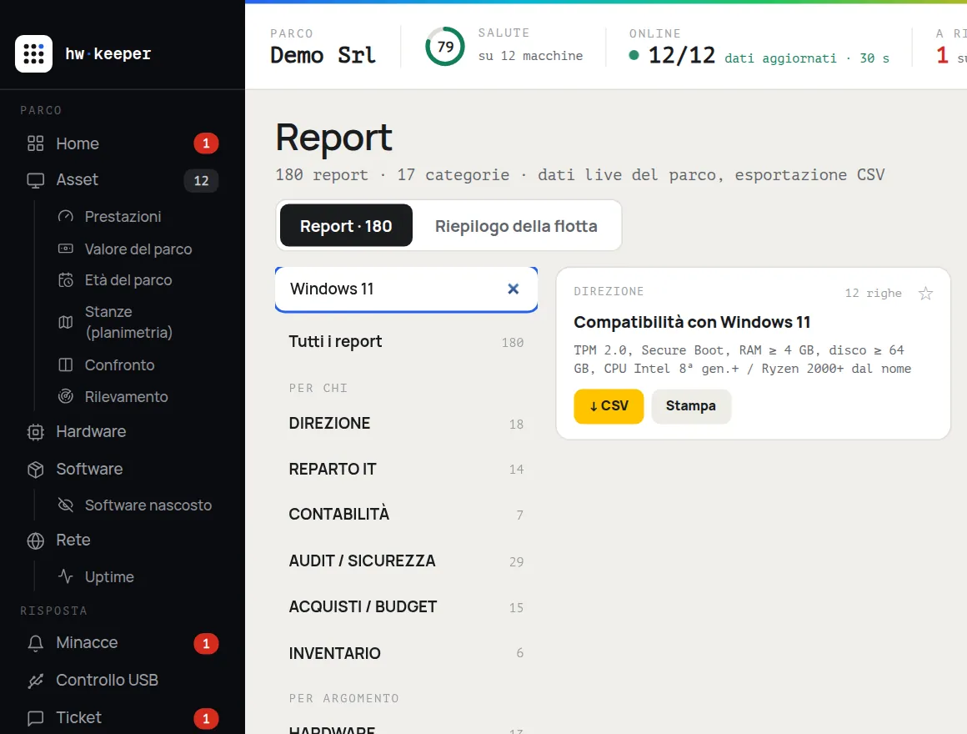Star the Compatibilità con Windows 11 report

coord(925,294)
